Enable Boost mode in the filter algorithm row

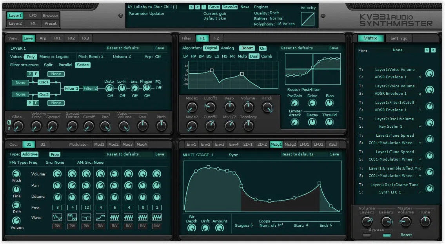pyautogui.click(x=247, y=48)
